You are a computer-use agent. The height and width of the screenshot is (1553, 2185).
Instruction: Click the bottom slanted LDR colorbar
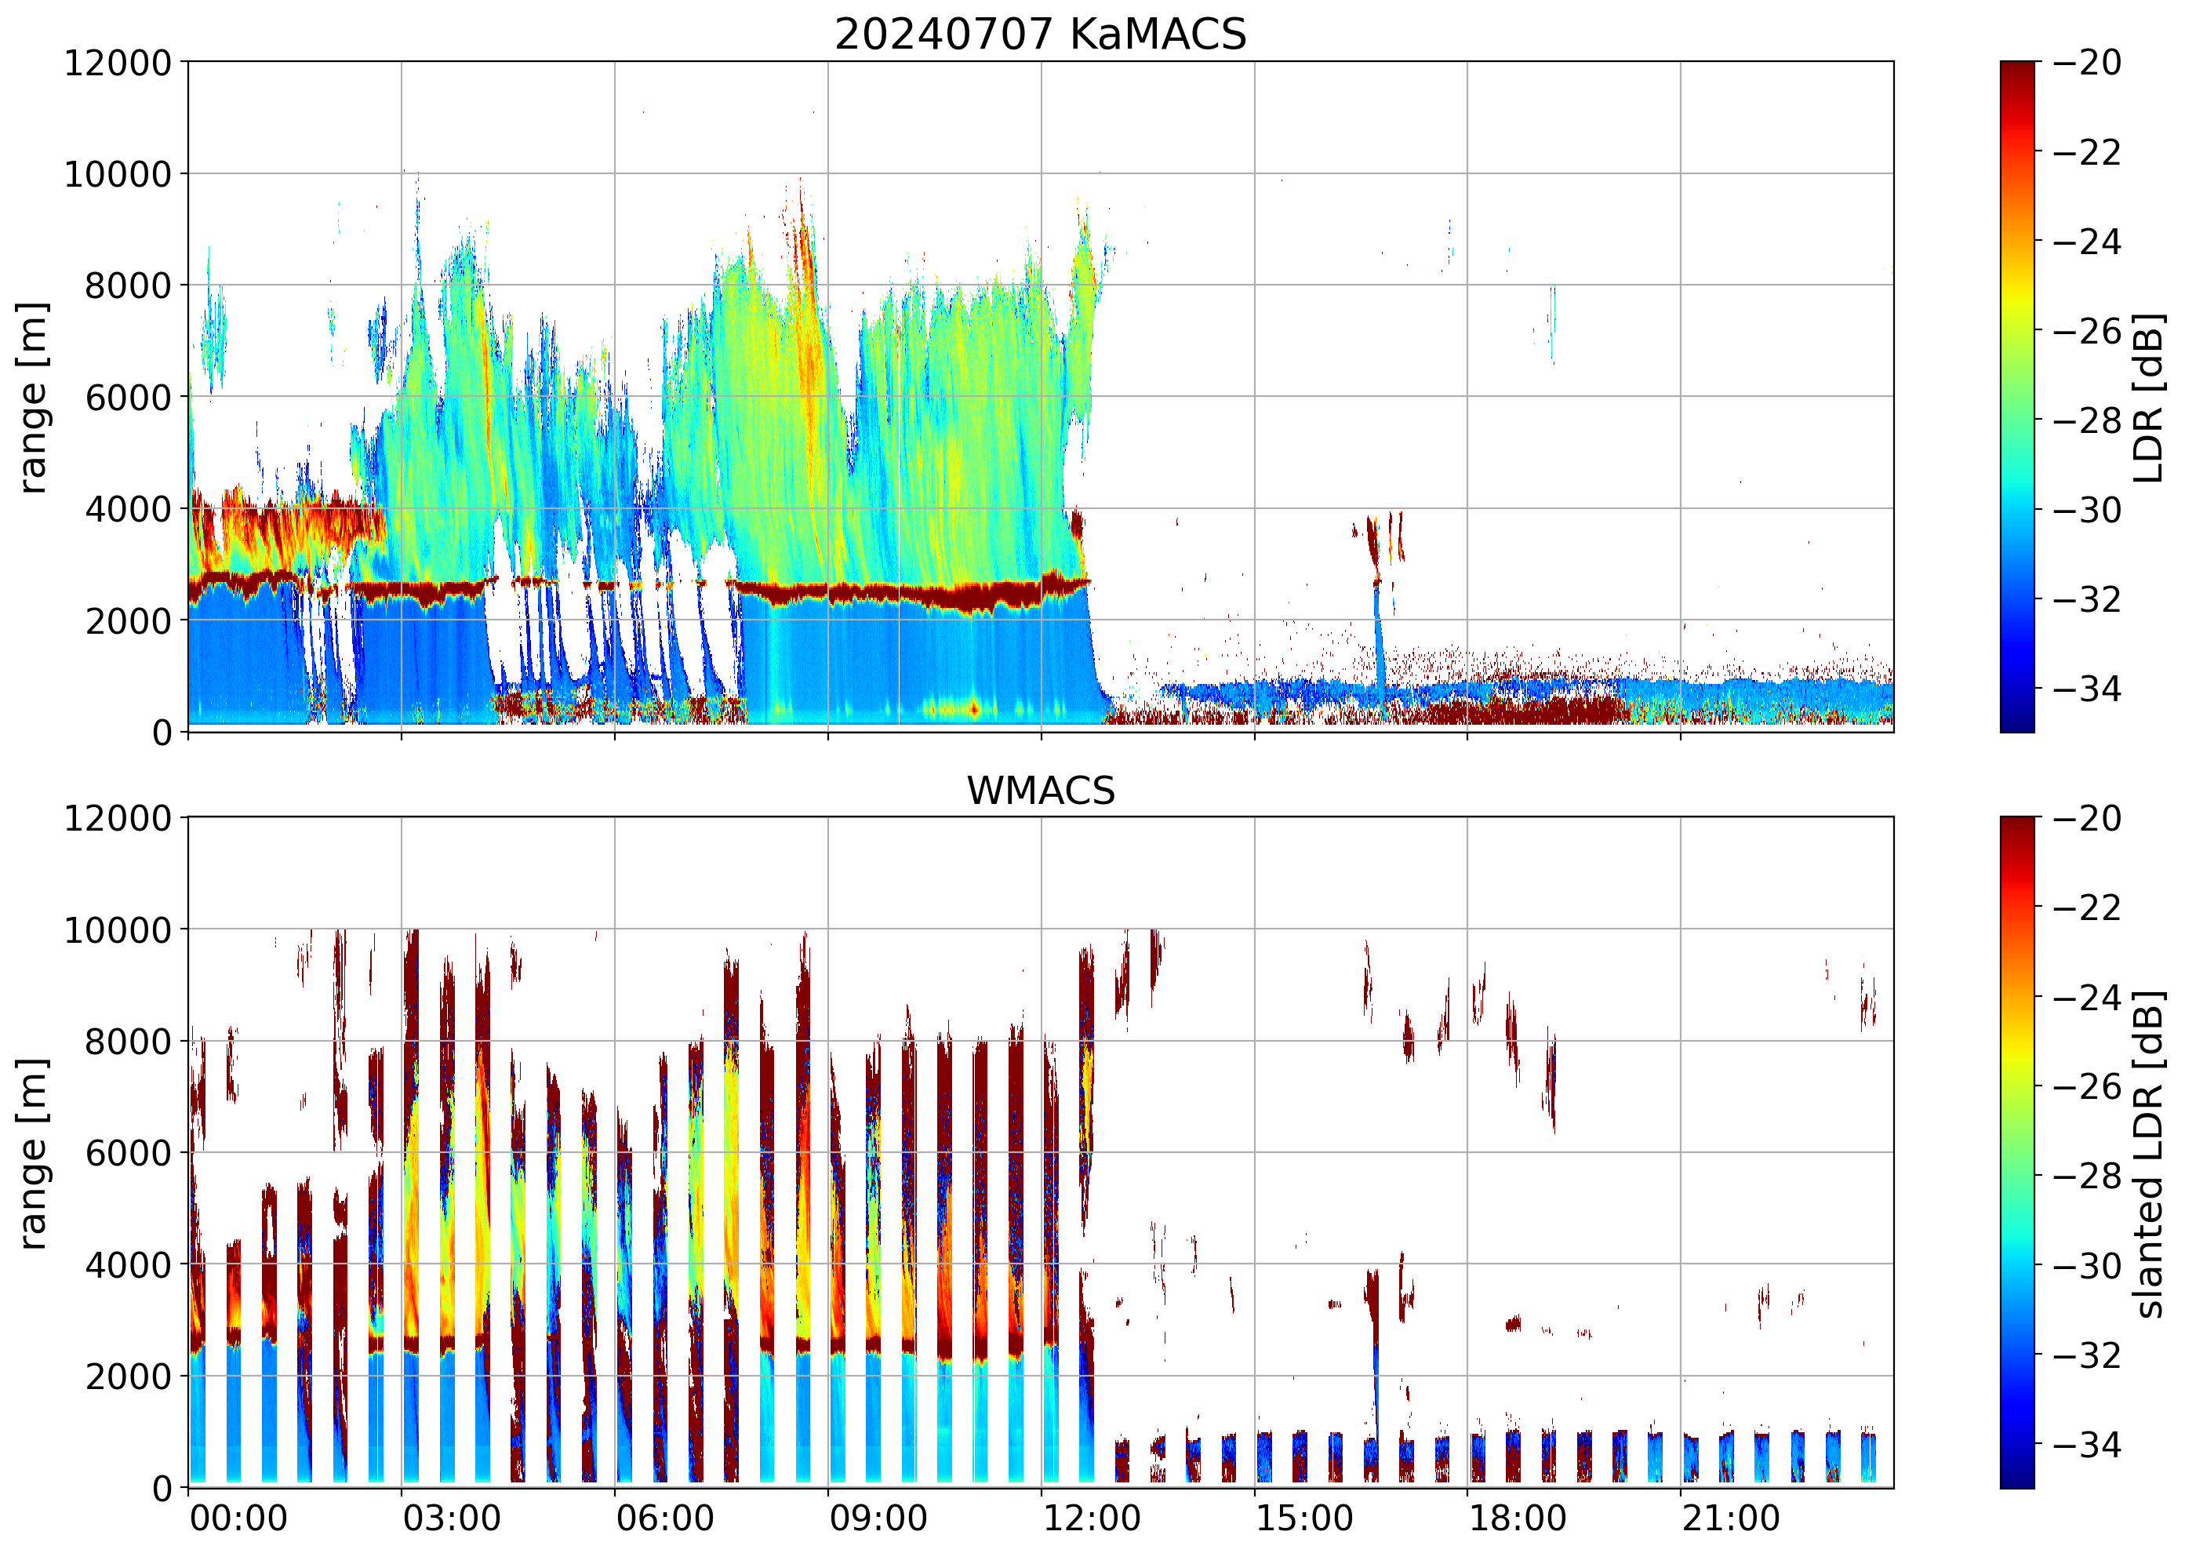pyautogui.click(x=2016, y=1152)
